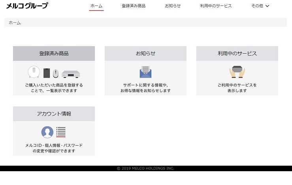Open the お知らせ card header
This screenshot has width=292, height=185.
(145, 53)
